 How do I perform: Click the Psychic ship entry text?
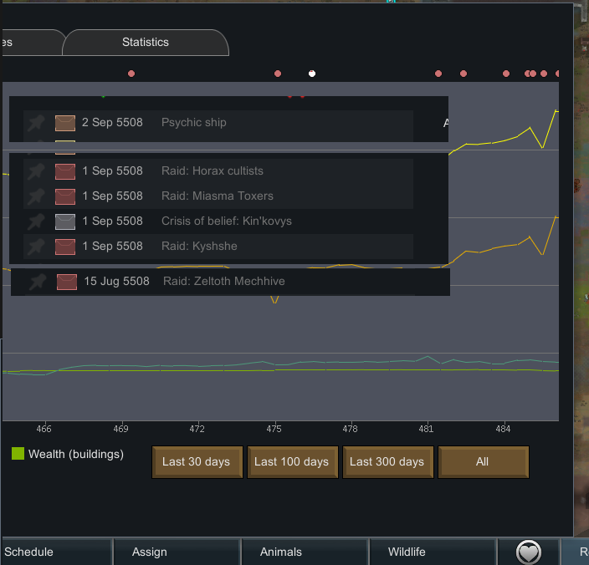coord(194,123)
